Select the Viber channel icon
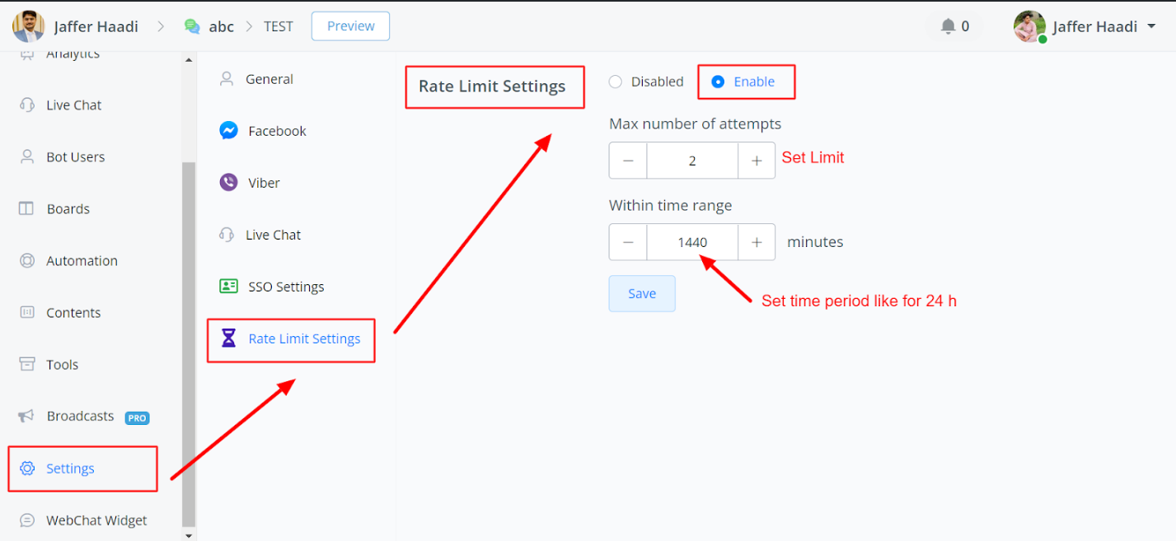 pyautogui.click(x=229, y=182)
